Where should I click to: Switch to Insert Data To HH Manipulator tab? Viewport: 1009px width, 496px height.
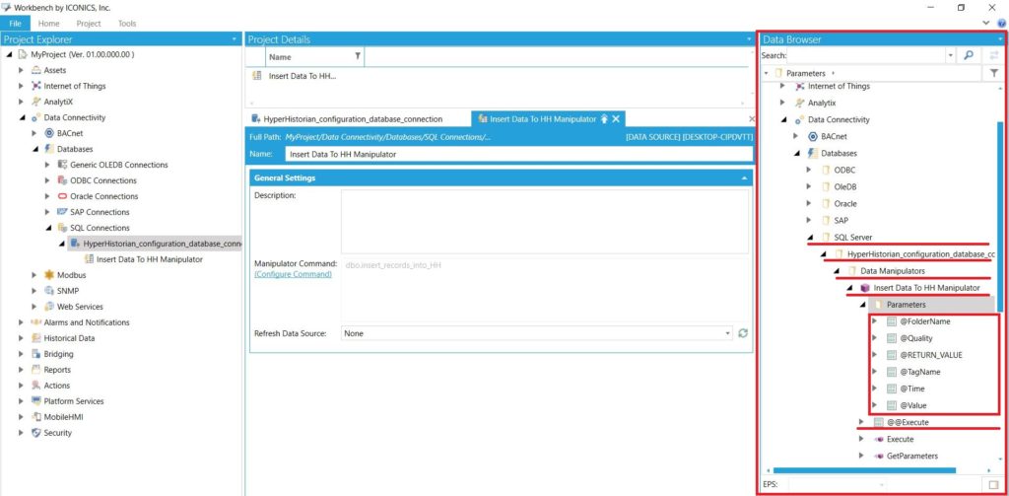pyautogui.click(x=543, y=119)
